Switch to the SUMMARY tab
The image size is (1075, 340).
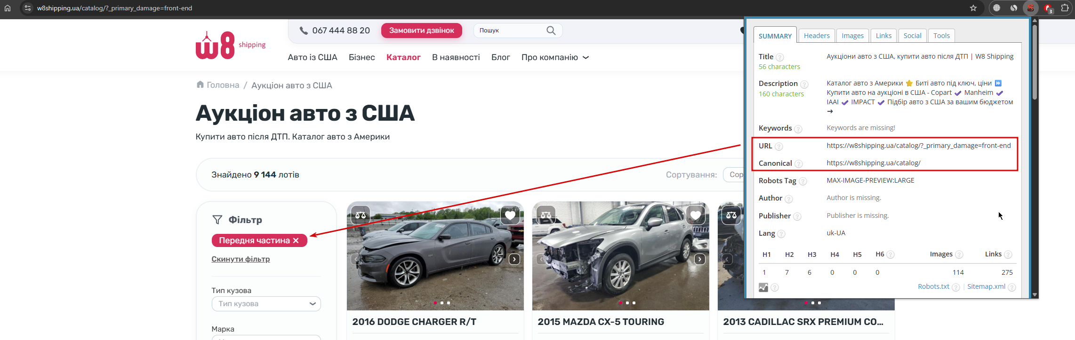pyautogui.click(x=775, y=36)
